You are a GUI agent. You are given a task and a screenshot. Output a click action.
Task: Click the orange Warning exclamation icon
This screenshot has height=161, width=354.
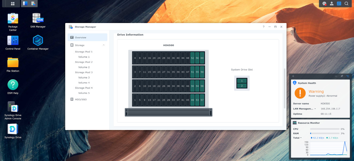tap(300, 93)
